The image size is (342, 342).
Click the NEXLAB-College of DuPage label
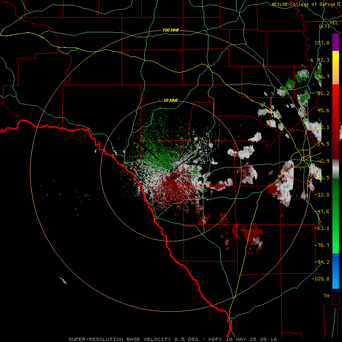[x=303, y=4]
